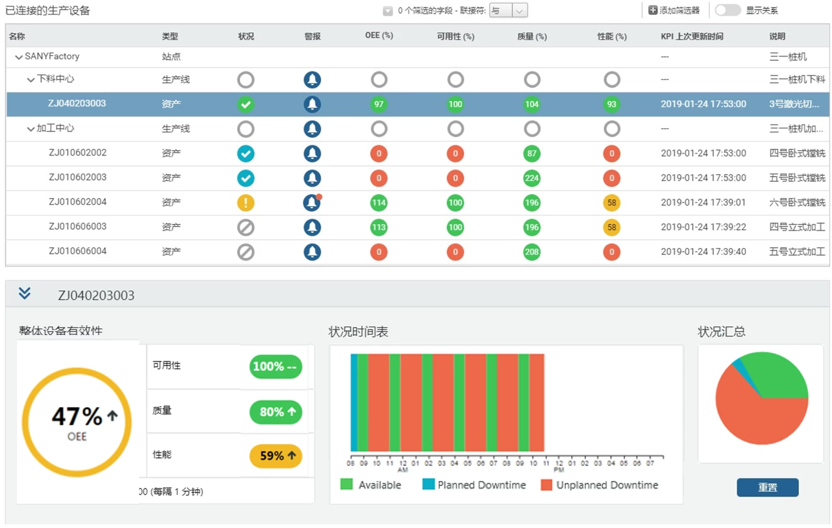The width and height of the screenshot is (832, 528).
Task: Click the 性能 59% yellow pill
Action: click(276, 456)
